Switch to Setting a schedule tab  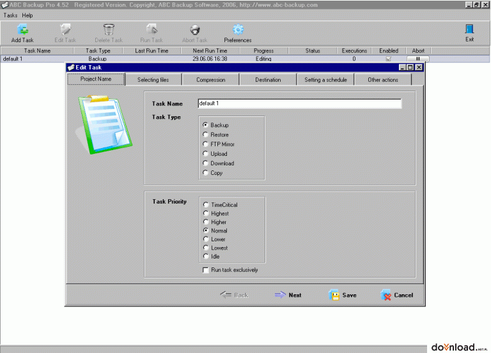point(325,80)
